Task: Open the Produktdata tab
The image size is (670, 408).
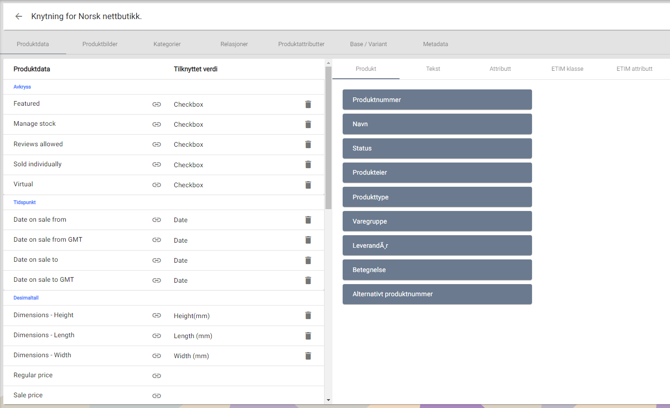Action: pos(33,44)
